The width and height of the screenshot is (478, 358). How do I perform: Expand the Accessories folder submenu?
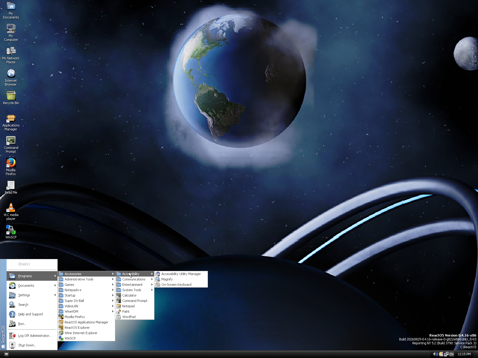[x=86, y=274]
